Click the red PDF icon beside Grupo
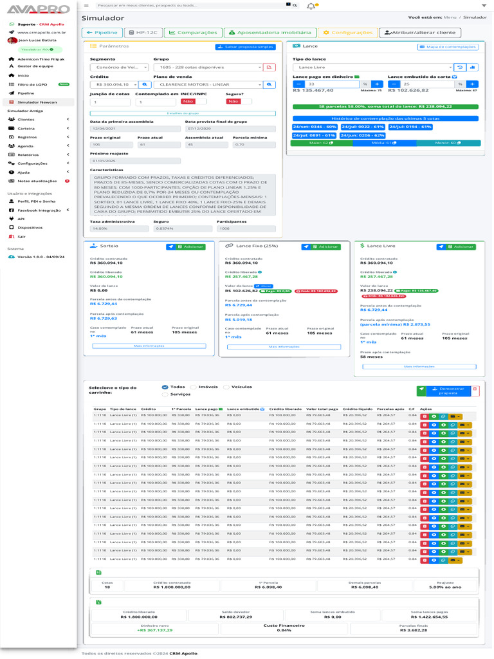This screenshot has width=494, height=659. [270, 67]
